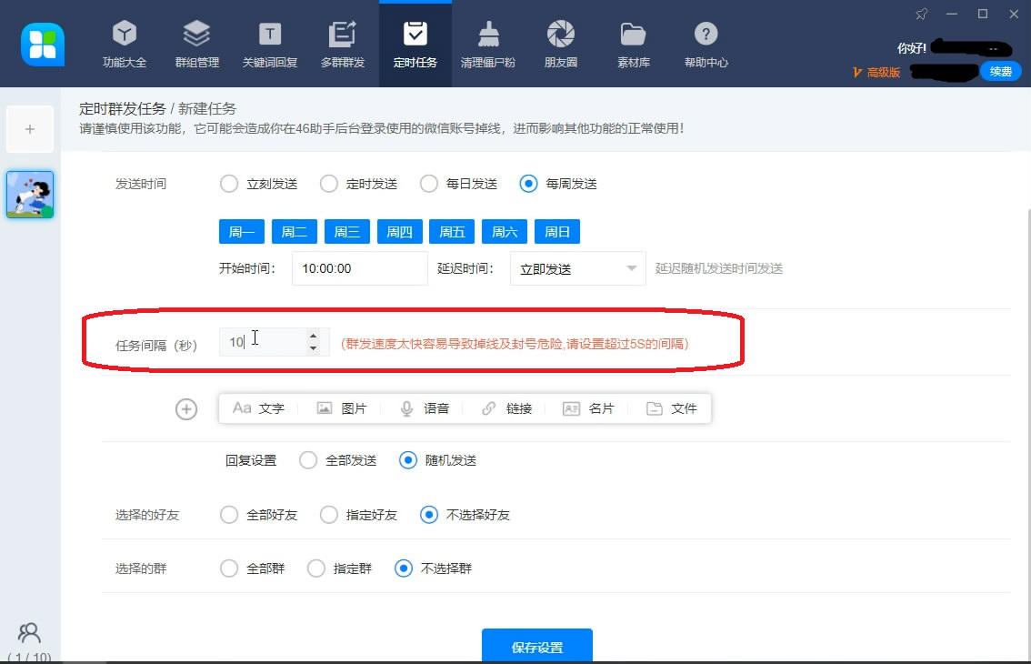Image resolution: width=1031 pixels, height=664 pixels.
Task: Select 立刻发送 send immediately option
Action: click(x=229, y=183)
